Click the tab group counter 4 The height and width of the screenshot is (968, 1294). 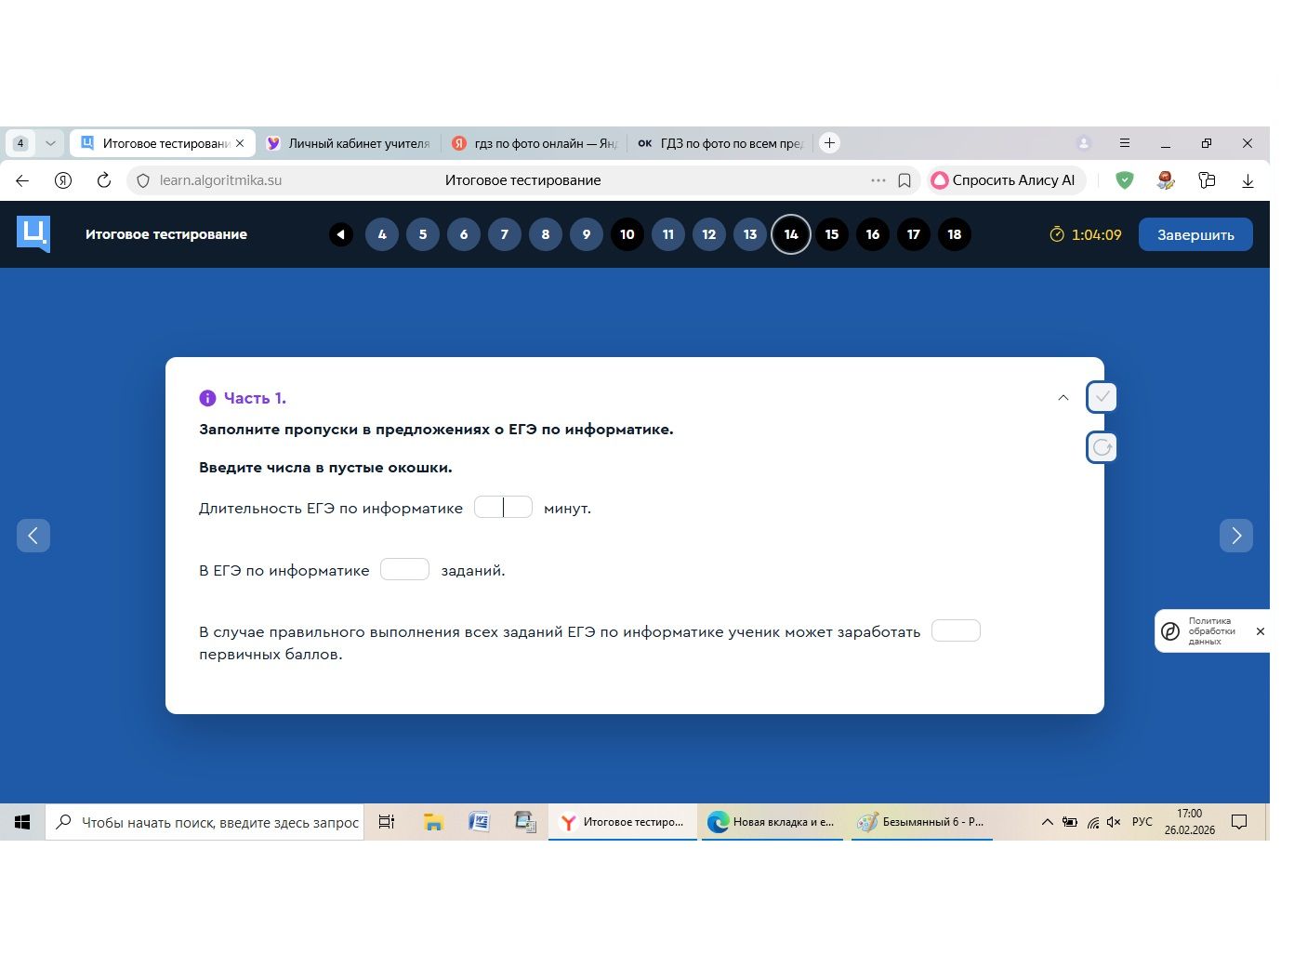[20, 143]
